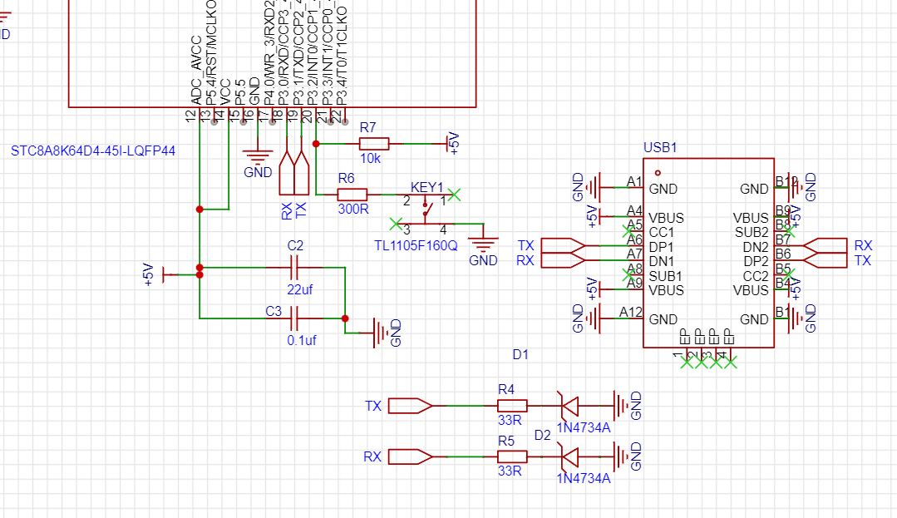Select the SUB2 pin name inside USB1
Screen dimensions: 897x518
tap(752, 232)
